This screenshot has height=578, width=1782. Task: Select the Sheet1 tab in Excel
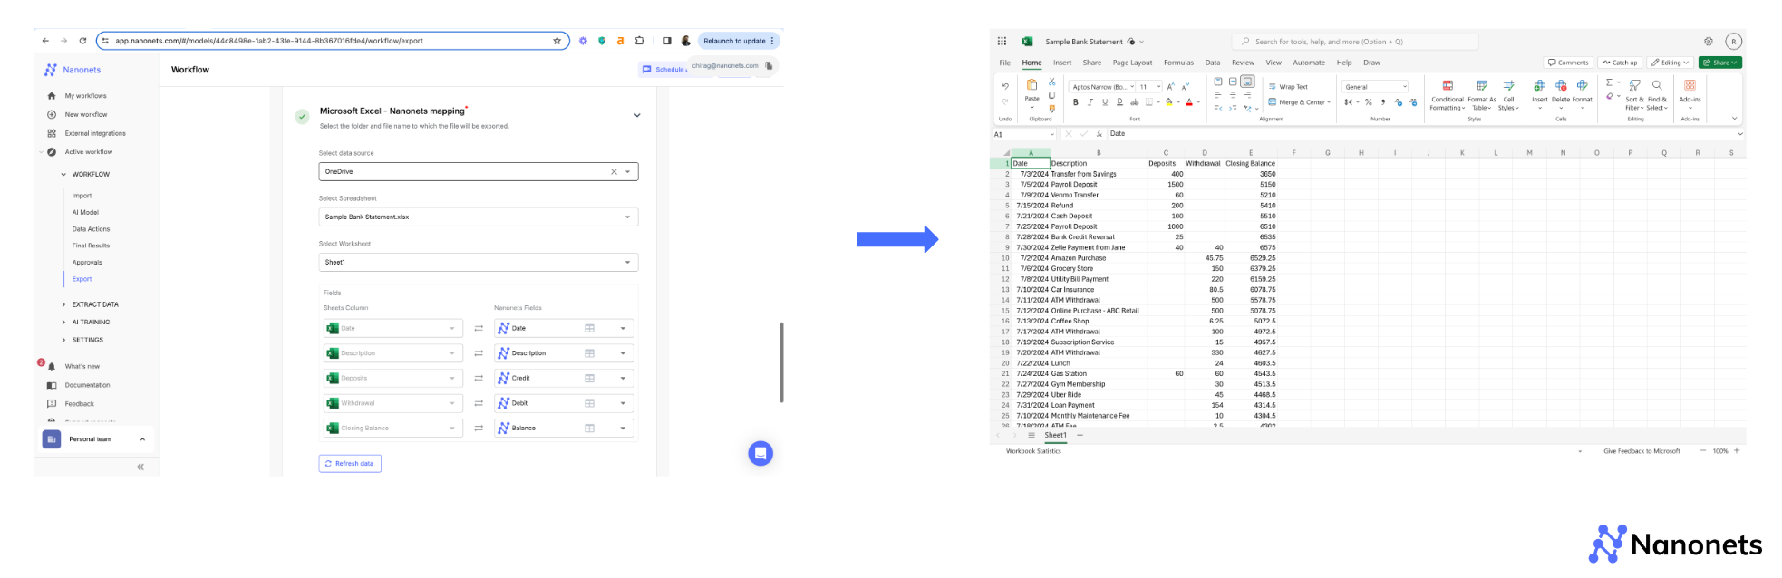[1056, 436]
